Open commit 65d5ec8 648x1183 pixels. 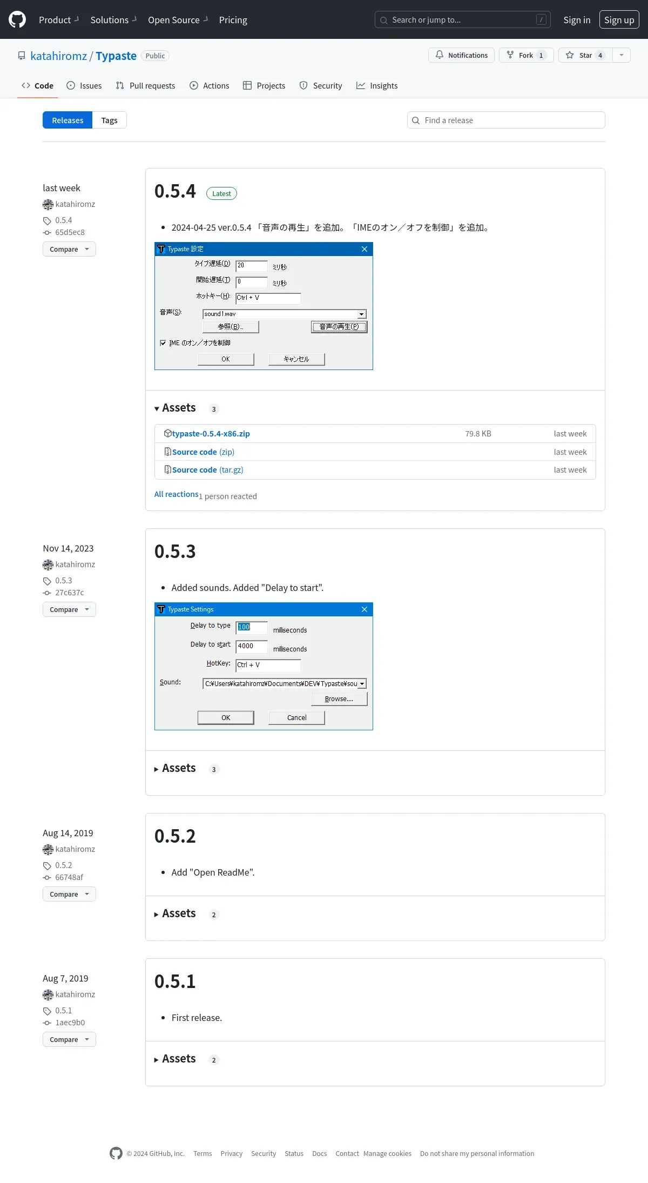coord(70,232)
